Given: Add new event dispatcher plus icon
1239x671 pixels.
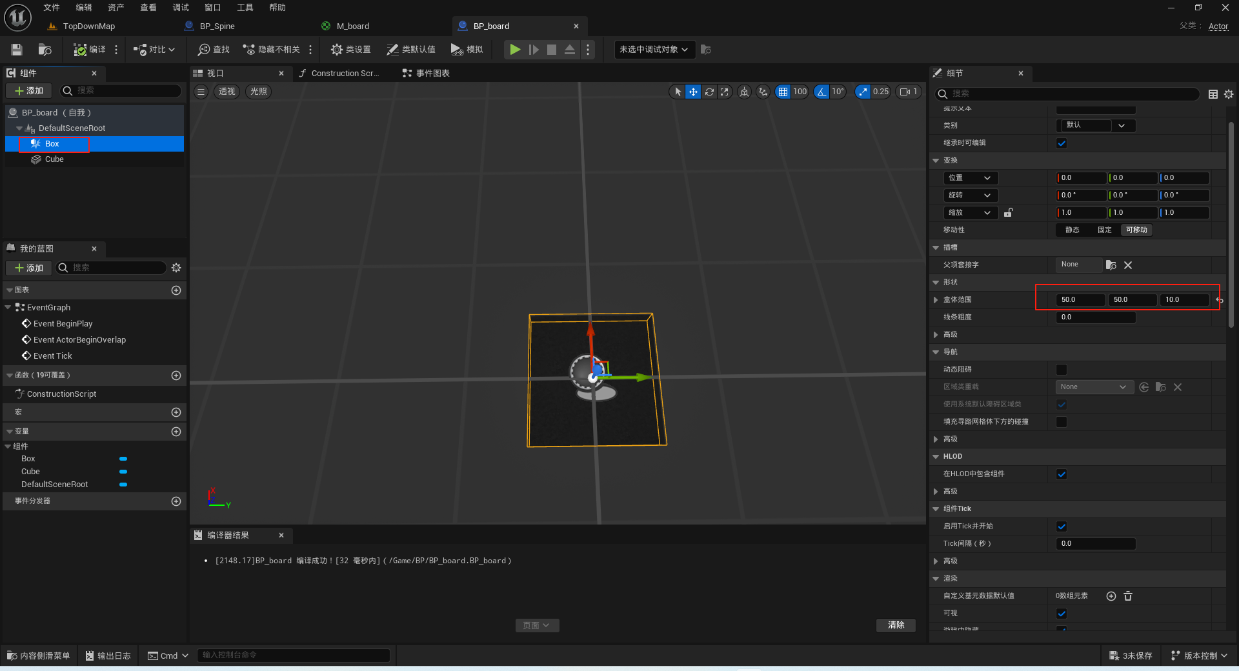Looking at the screenshot, I should (176, 501).
